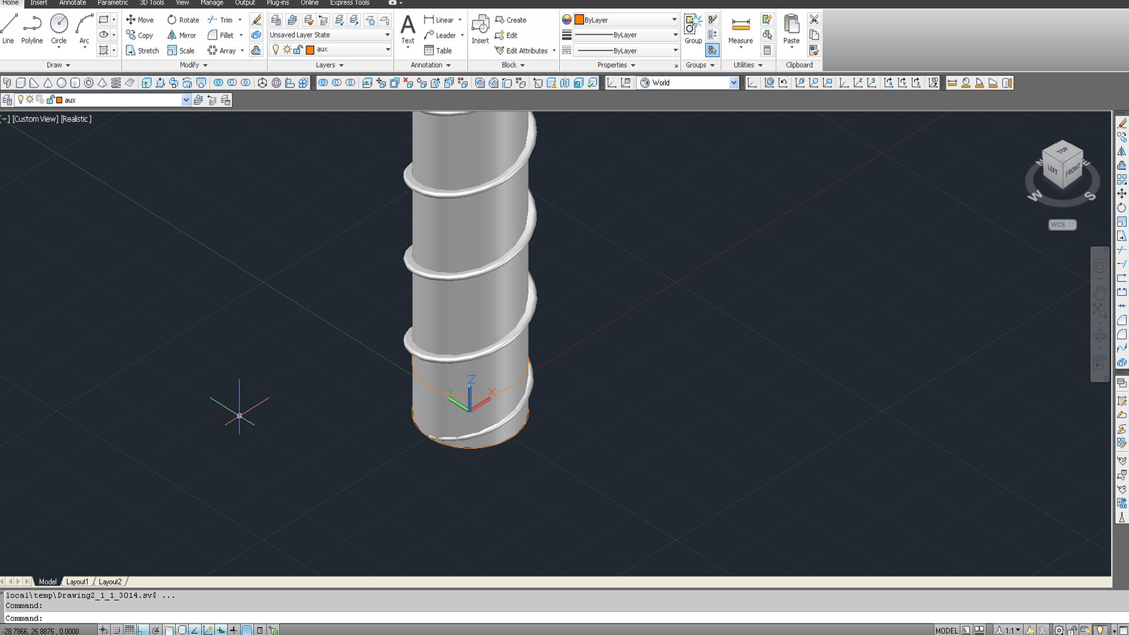The image size is (1129, 635).
Task: Open the ByLayer linetype dropdown
Action: click(x=626, y=51)
